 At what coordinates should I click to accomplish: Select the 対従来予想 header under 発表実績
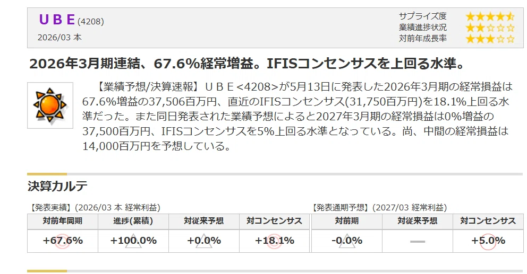203,221
